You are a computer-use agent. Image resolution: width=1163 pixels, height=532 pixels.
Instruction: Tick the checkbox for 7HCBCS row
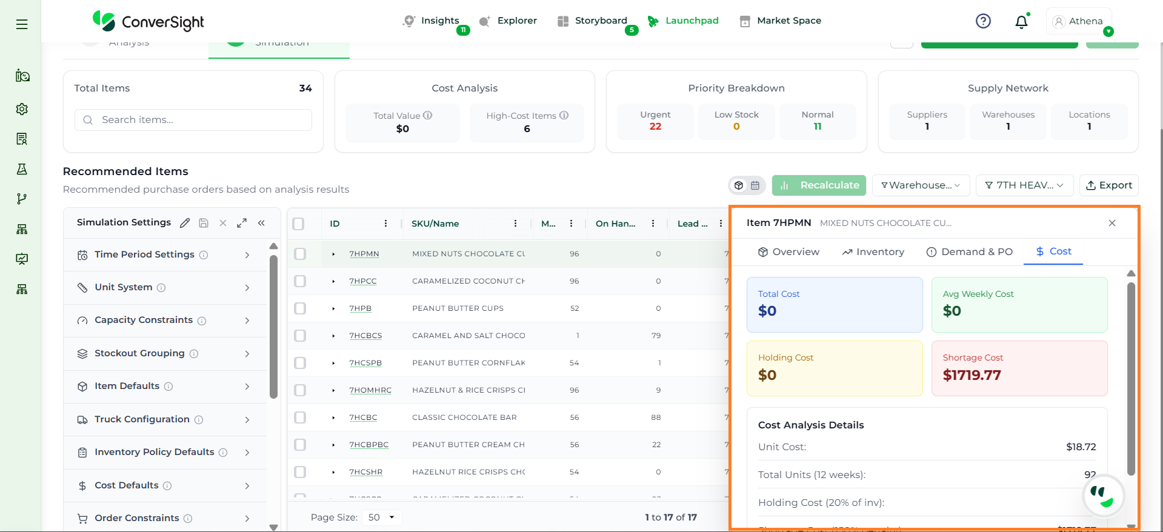coord(300,336)
